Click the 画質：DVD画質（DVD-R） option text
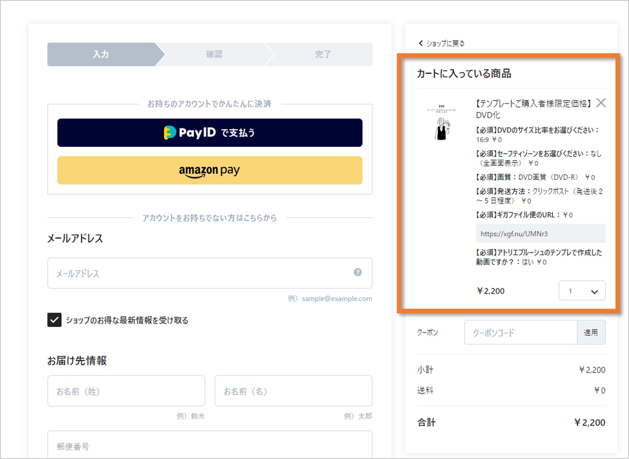Image resolution: width=629 pixels, height=459 pixels. point(535,177)
